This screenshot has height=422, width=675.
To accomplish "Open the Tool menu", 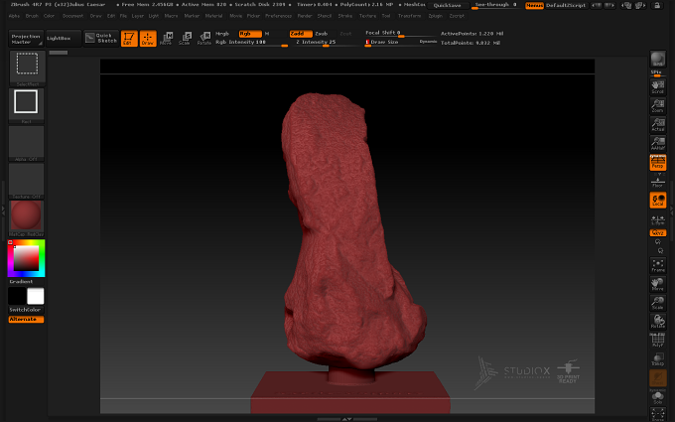I will click(386, 16).
